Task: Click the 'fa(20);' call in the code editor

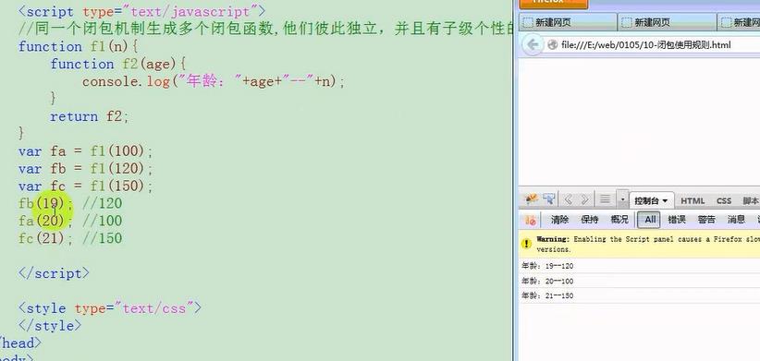Action: click(x=45, y=222)
